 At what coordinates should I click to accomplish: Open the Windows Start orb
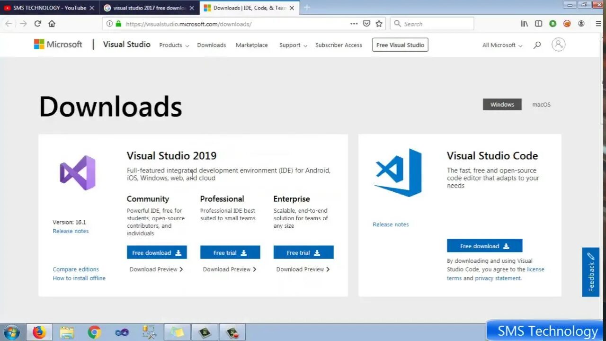(x=11, y=332)
